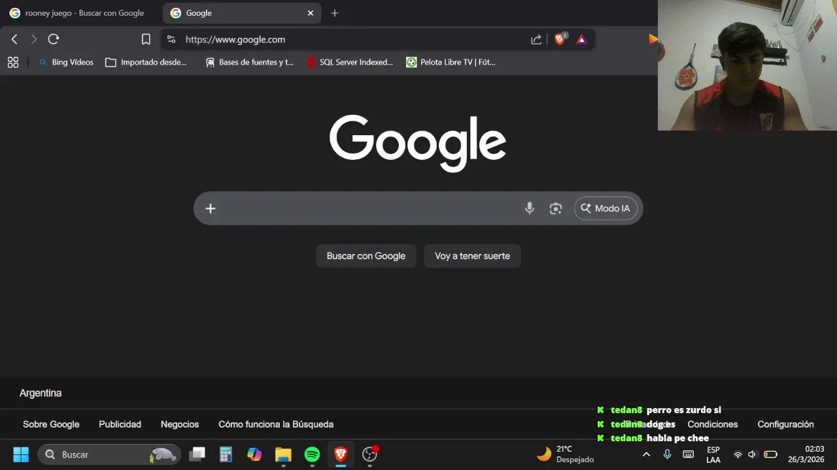Screen dimensions: 837x470
Task: Open site settings icon in address bar
Action: [x=171, y=39]
